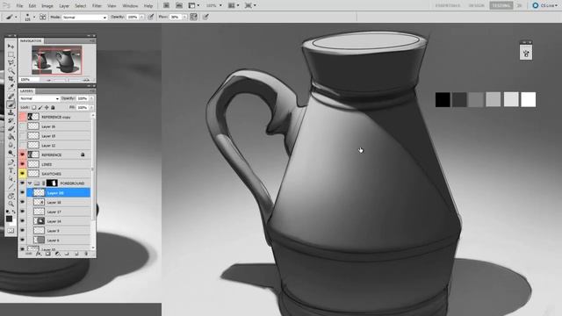
Task: Open the Arrange Documents dropdown
Action: tap(233, 5)
